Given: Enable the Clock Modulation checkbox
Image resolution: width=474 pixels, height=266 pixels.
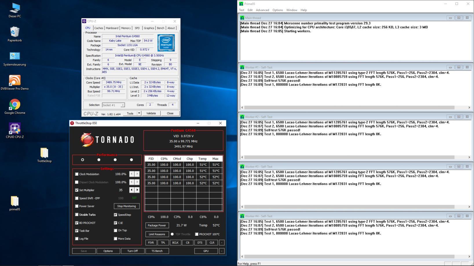Looking at the screenshot, I should 77,174.
